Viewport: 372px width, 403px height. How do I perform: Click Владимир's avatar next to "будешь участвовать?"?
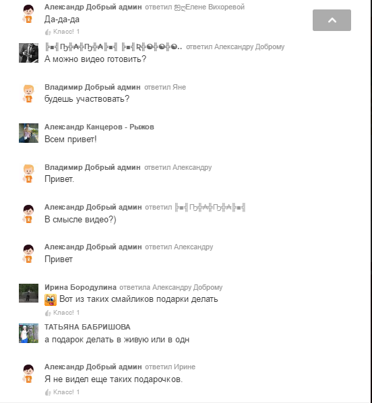pos(28,93)
